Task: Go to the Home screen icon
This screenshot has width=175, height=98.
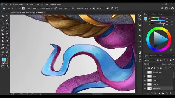Action: tap(4, 8)
